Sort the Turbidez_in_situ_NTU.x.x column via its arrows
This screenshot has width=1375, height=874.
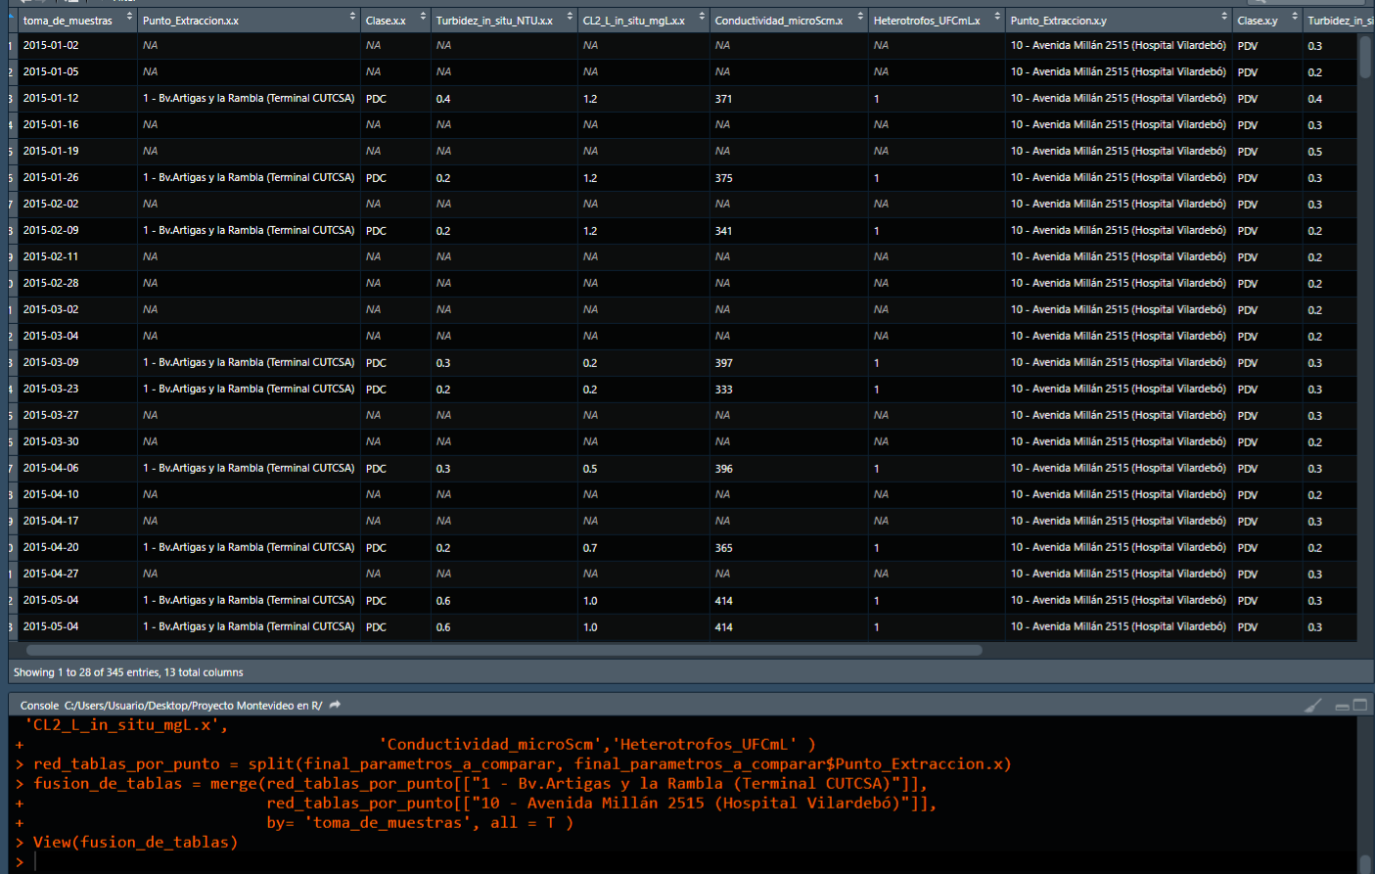click(x=570, y=17)
